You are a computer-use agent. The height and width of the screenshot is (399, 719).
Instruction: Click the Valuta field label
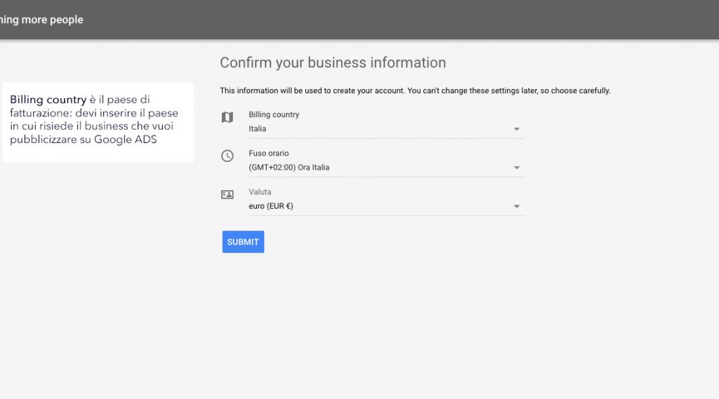[x=260, y=192]
